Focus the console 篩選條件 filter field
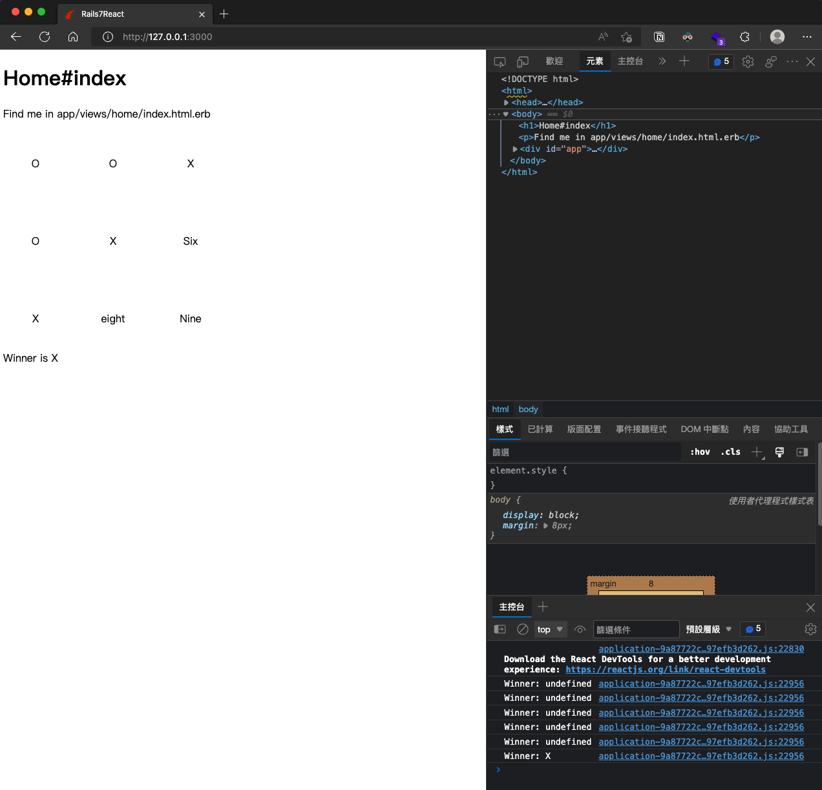The image size is (822, 790). 636,629
